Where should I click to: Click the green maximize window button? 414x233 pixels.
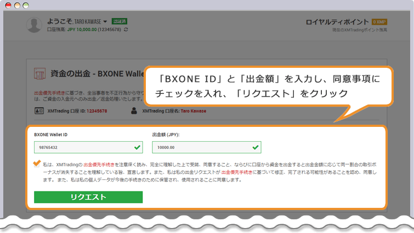click(26, 5)
